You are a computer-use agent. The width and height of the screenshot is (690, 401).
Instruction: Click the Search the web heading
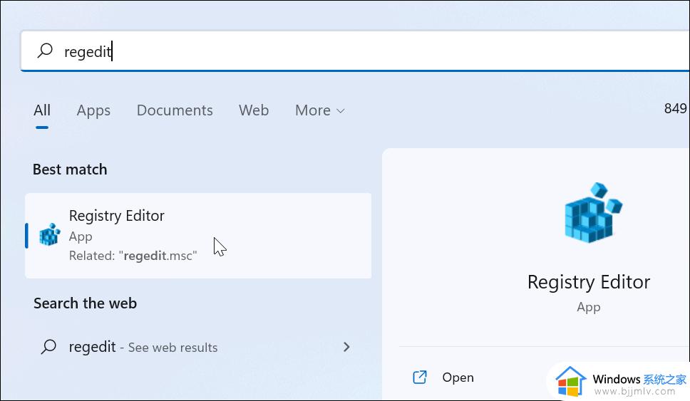point(85,303)
